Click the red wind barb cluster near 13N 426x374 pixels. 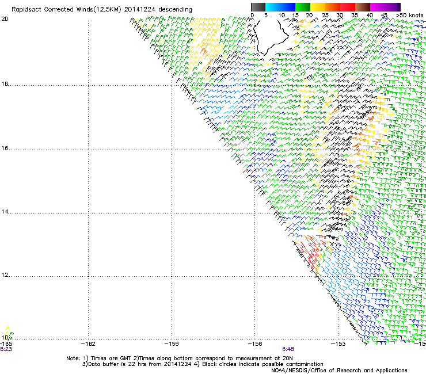313,251
